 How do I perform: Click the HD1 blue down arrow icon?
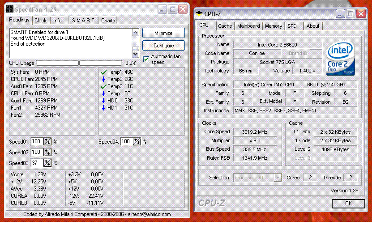tap(103, 108)
